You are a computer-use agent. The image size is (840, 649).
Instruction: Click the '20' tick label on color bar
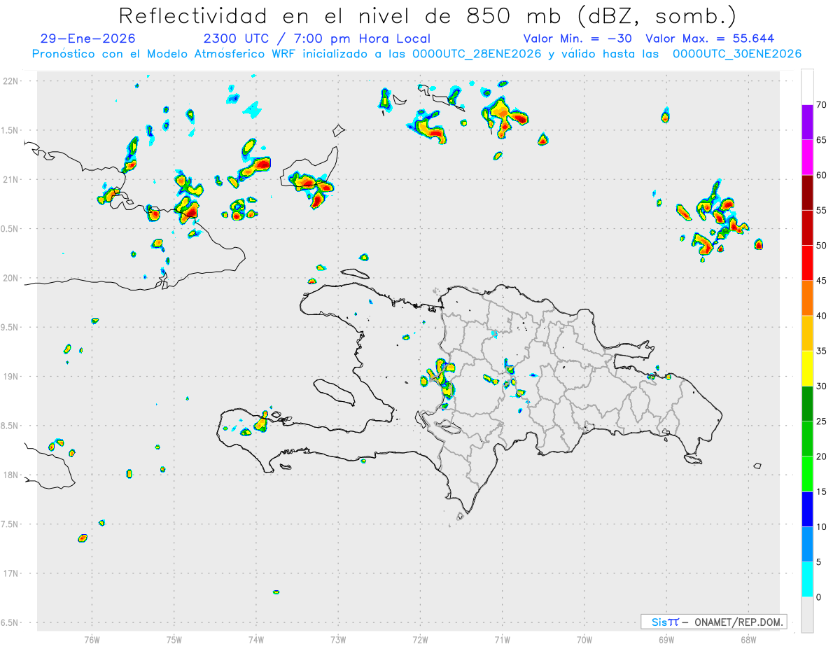[x=821, y=456]
